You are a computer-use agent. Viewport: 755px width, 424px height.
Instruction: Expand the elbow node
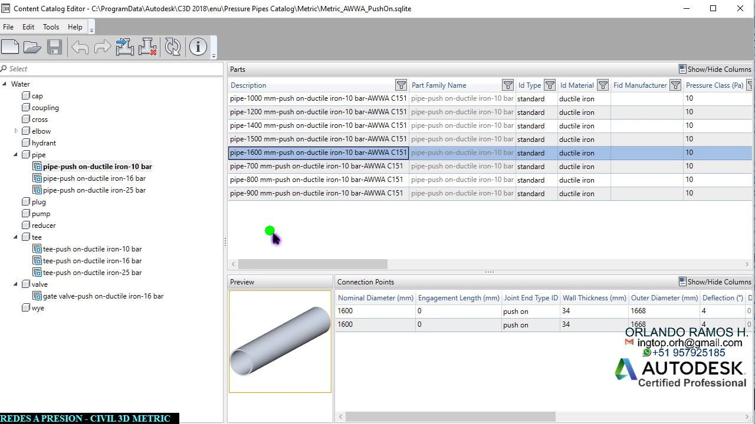click(16, 131)
